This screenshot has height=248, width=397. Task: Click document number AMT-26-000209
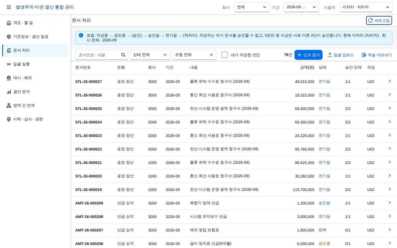(89, 203)
